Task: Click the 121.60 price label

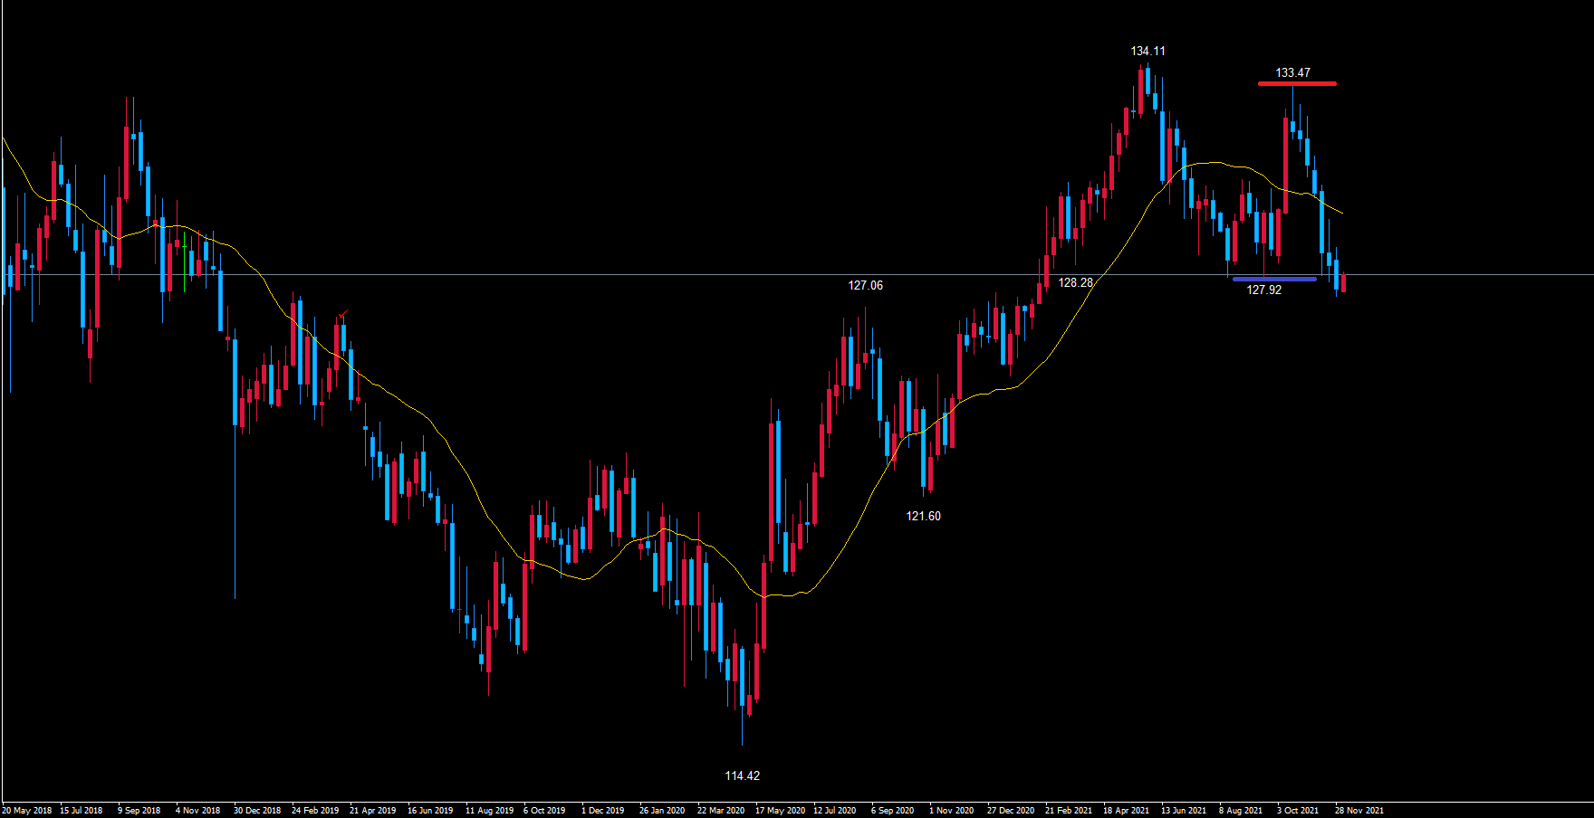Action: pyautogui.click(x=923, y=516)
